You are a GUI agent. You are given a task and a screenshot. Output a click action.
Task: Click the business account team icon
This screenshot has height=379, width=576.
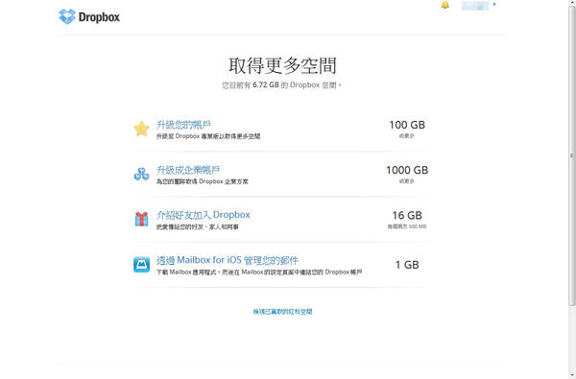click(x=141, y=174)
